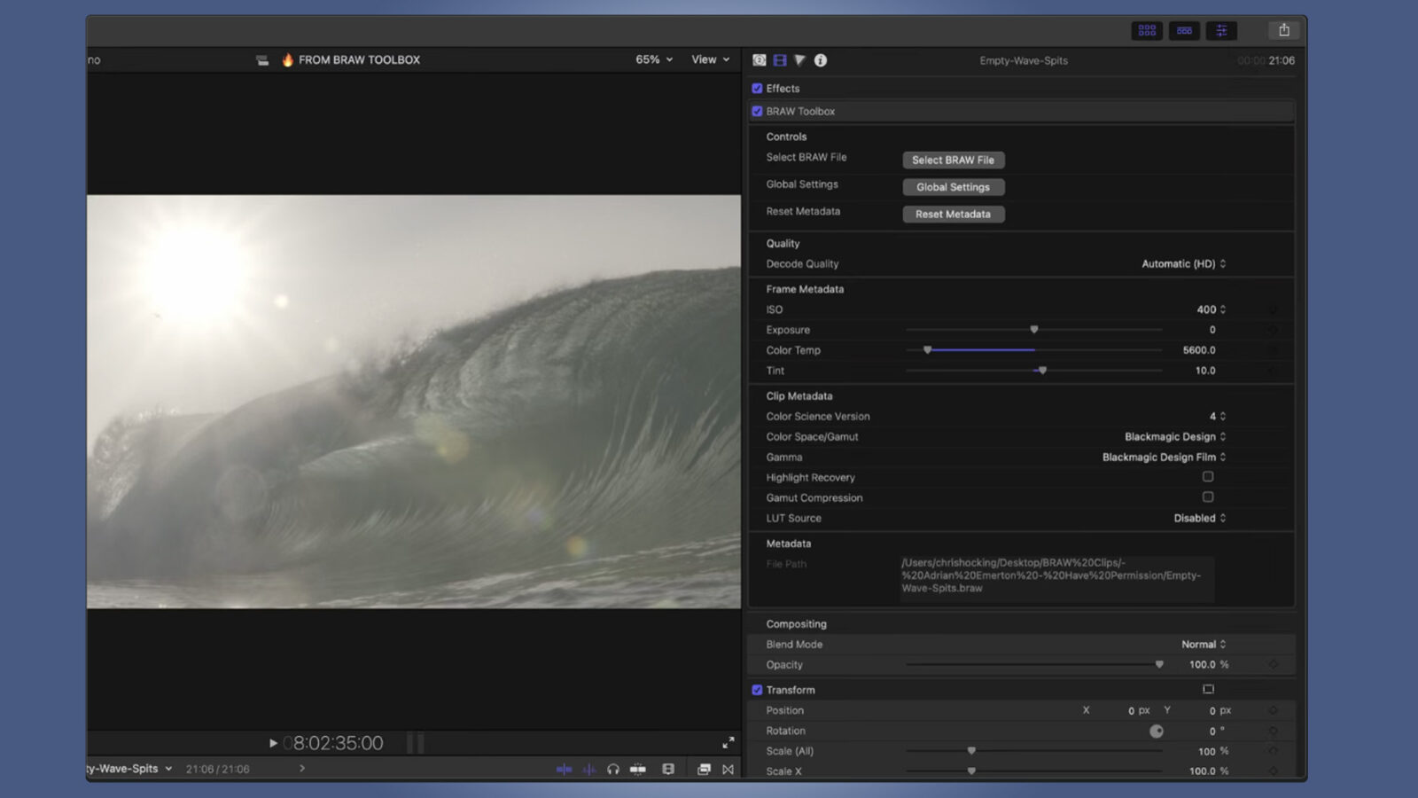Click the Opacity keyframe diamond

[x=1274, y=664]
